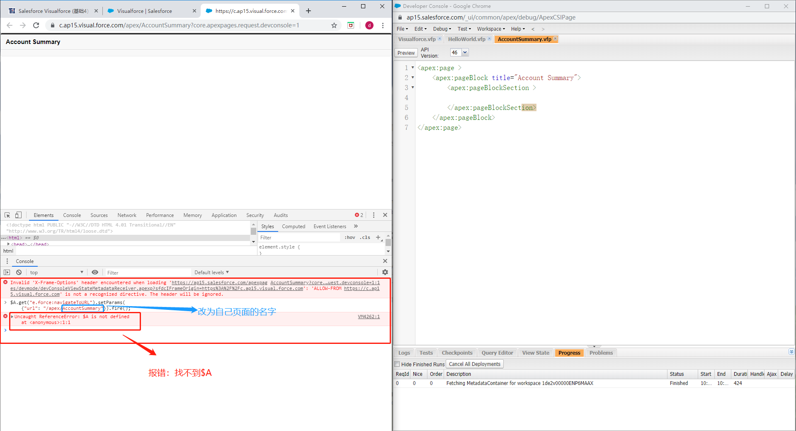Screen dimensions: 796x431
Task: Open the console drawer three-dot menu
Action: point(7,261)
